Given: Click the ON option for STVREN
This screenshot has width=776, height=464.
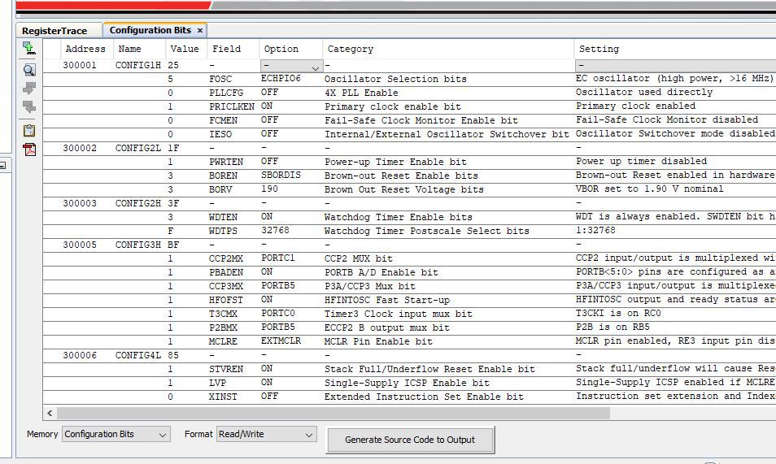Looking at the screenshot, I should tap(267, 369).
